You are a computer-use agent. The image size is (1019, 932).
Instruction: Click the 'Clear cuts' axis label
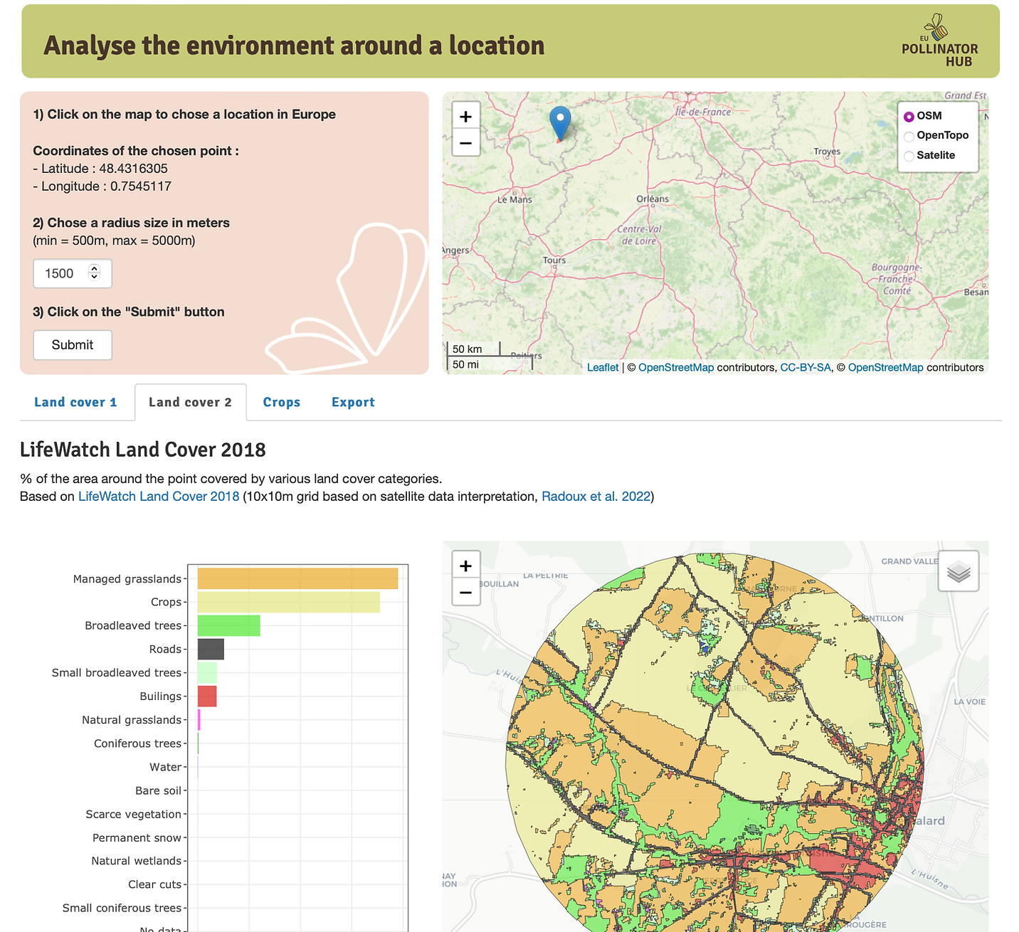[x=155, y=884]
